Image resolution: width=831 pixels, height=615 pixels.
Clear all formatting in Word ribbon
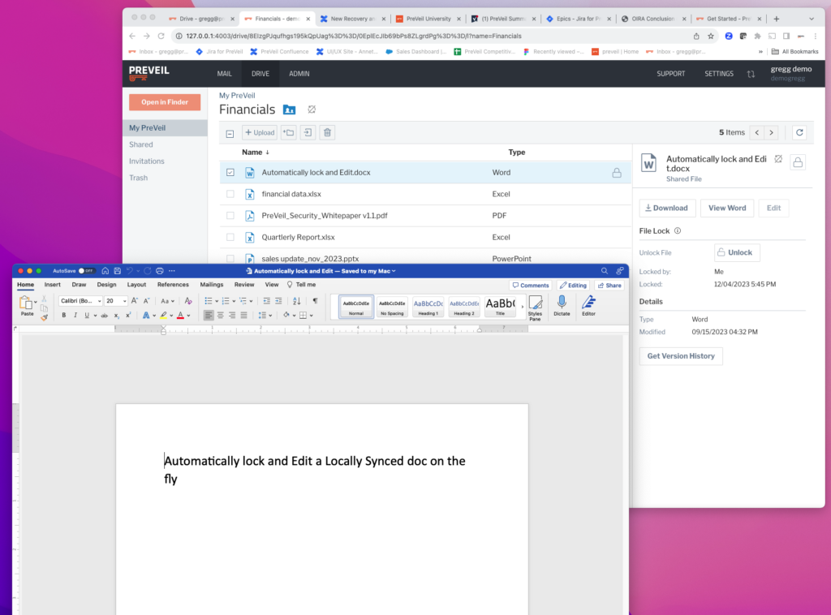pos(188,301)
